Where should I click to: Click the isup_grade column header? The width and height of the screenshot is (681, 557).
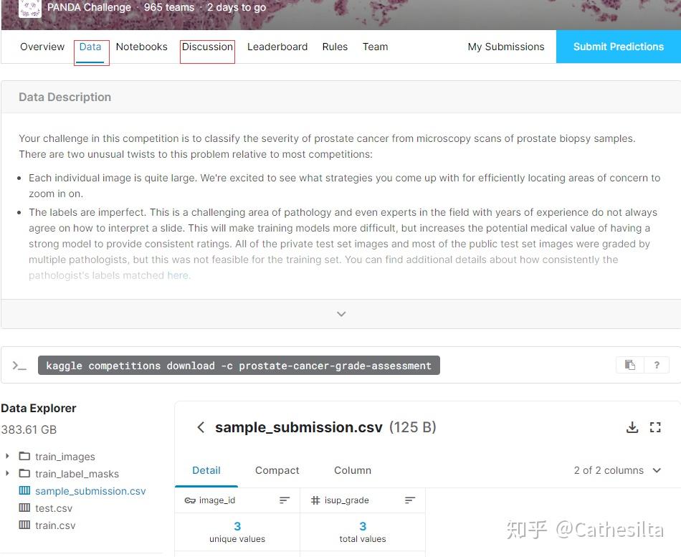coord(363,500)
